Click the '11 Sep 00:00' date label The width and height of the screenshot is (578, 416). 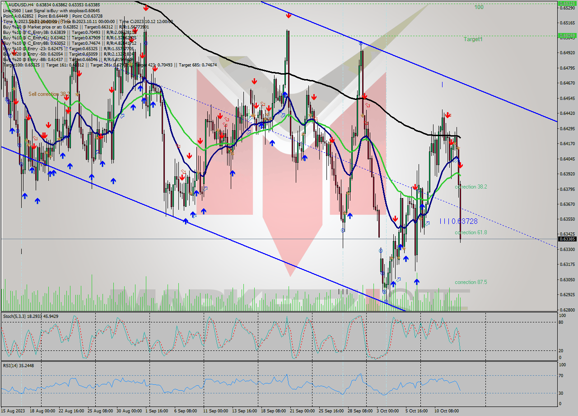coord(215,411)
